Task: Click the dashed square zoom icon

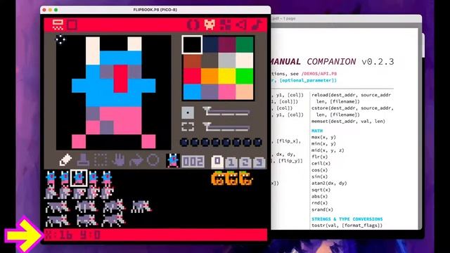Action: pyautogui.click(x=188, y=126)
